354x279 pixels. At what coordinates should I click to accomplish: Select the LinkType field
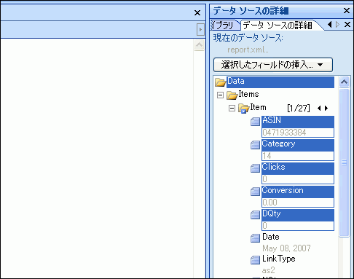[279, 259]
